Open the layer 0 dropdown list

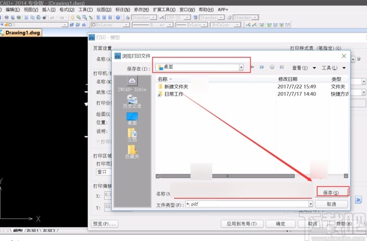[x=65, y=25]
